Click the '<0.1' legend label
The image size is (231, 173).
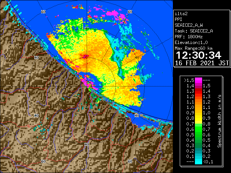[208, 162]
